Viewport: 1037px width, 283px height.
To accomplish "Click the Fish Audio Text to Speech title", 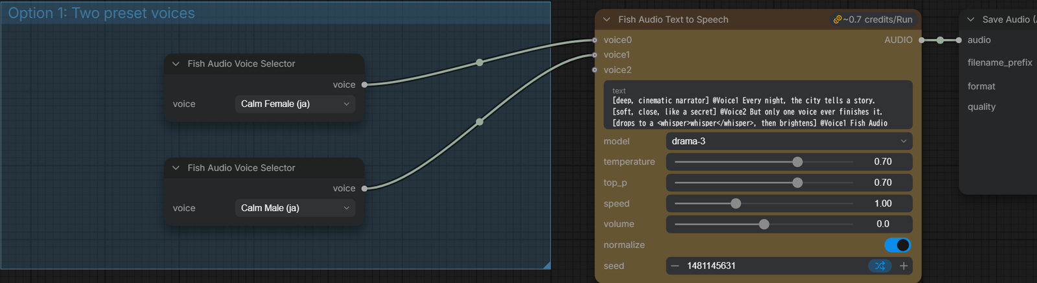I will click(673, 19).
